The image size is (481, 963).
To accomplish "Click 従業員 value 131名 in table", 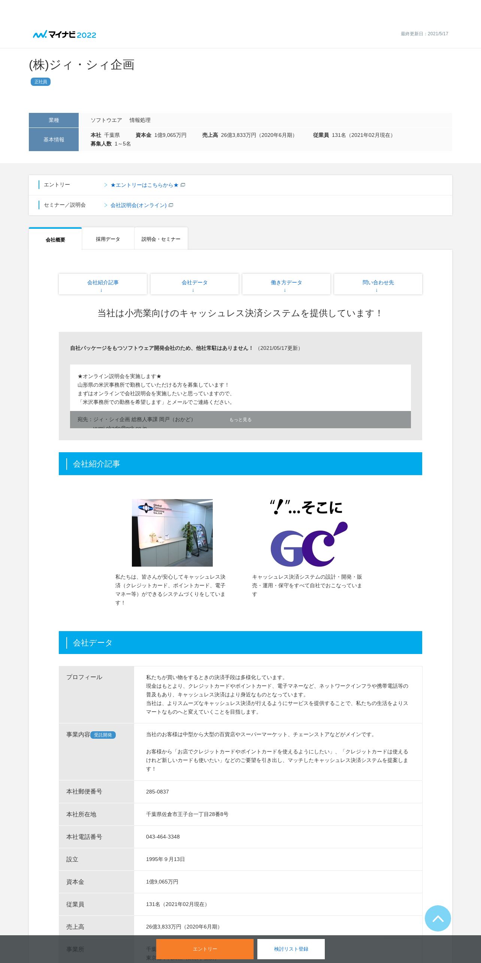I will [x=178, y=904].
